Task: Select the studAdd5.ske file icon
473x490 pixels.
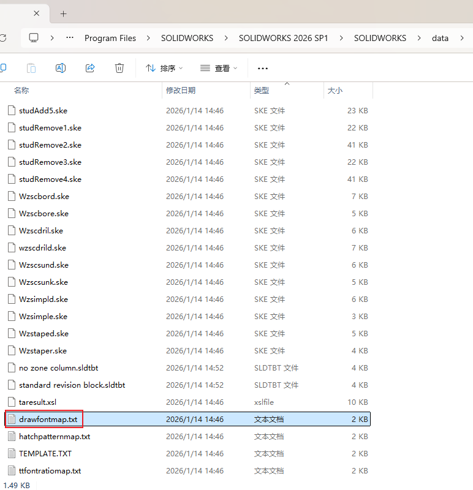Action: [x=11, y=111]
